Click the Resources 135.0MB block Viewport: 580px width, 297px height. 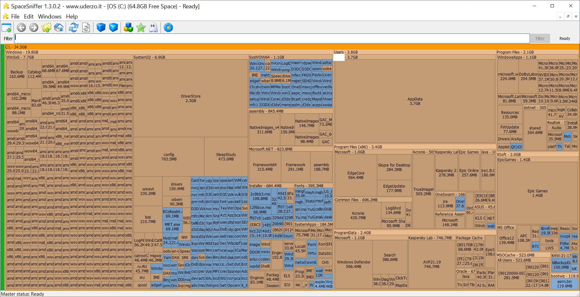click(510, 115)
